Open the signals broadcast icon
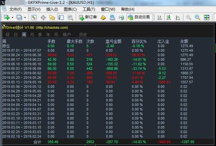216x146 pixels. click(x=121, y=17)
